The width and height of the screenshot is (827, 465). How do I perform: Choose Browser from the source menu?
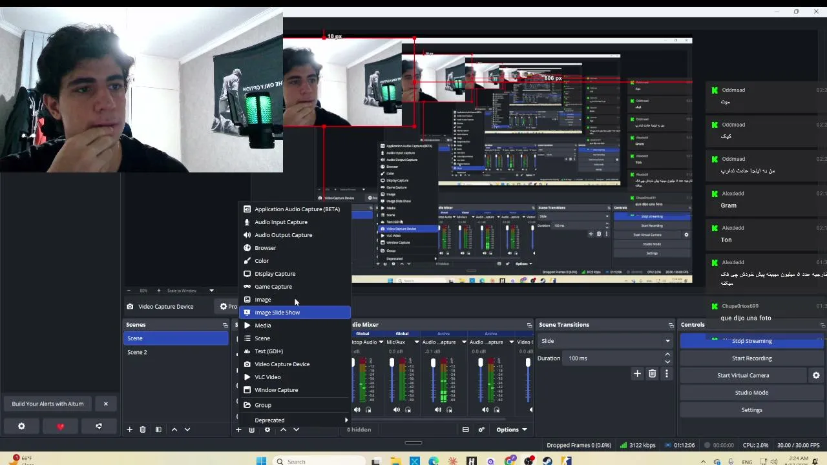[295, 248]
